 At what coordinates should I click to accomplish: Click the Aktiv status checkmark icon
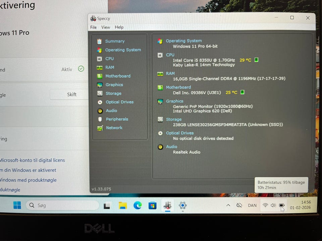point(81,69)
